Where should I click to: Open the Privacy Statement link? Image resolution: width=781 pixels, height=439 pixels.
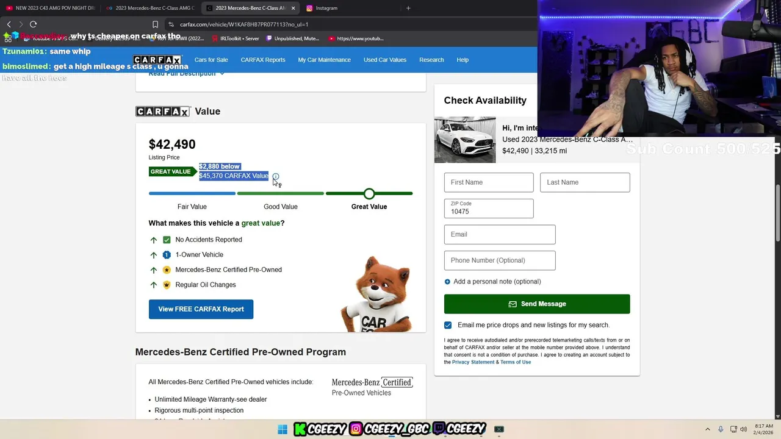tap(473, 362)
